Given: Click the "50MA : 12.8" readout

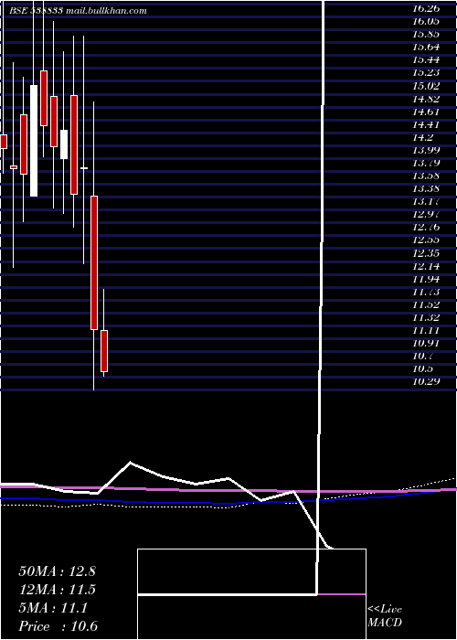Looking at the screenshot, I should pos(57,571).
